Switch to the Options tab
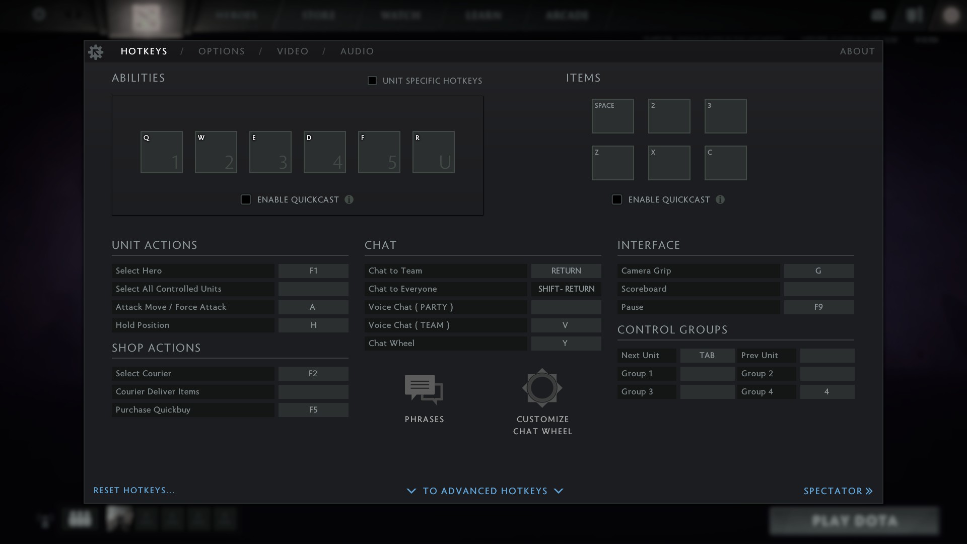The image size is (967, 544). [x=221, y=51]
